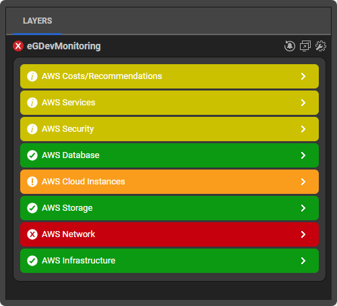Open the AWS Services layer

(169, 103)
